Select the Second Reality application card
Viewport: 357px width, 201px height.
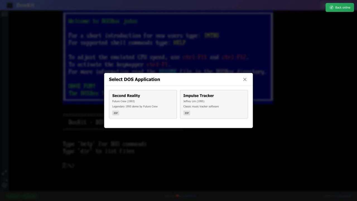(x=143, y=104)
